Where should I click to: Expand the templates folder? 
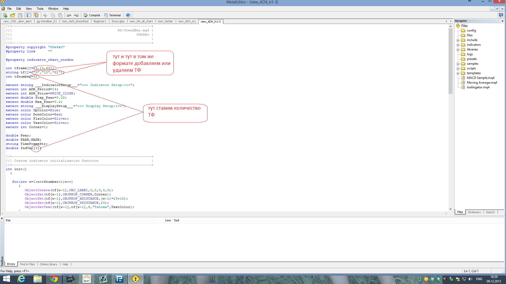tap(458, 73)
